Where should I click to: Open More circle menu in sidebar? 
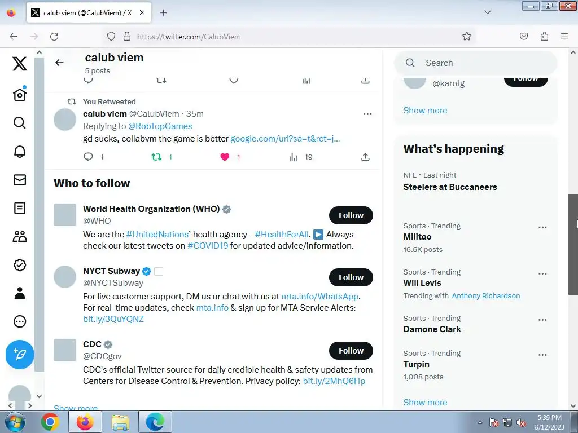pos(20,321)
